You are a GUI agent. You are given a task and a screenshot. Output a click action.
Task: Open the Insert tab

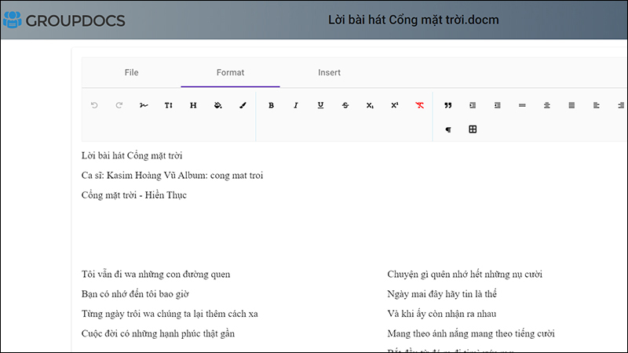pyautogui.click(x=329, y=72)
